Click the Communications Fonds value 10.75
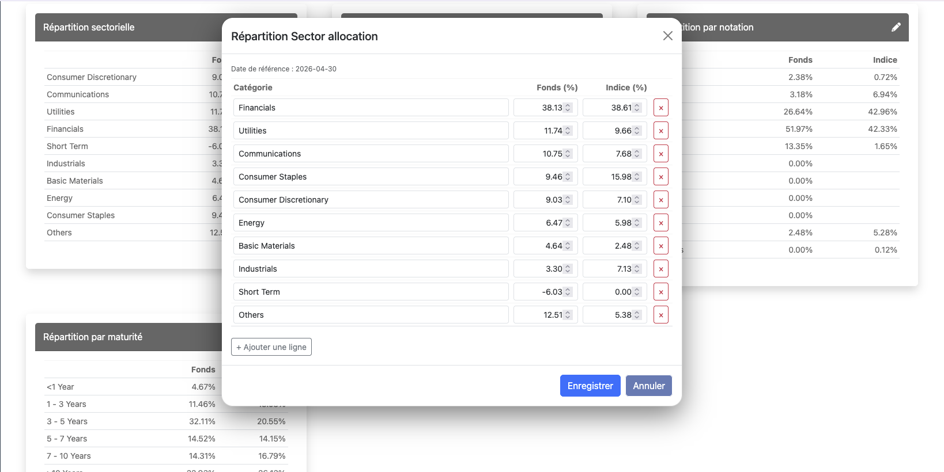Image resolution: width=944 pixels, height=472 pixels. coord(546,154)
